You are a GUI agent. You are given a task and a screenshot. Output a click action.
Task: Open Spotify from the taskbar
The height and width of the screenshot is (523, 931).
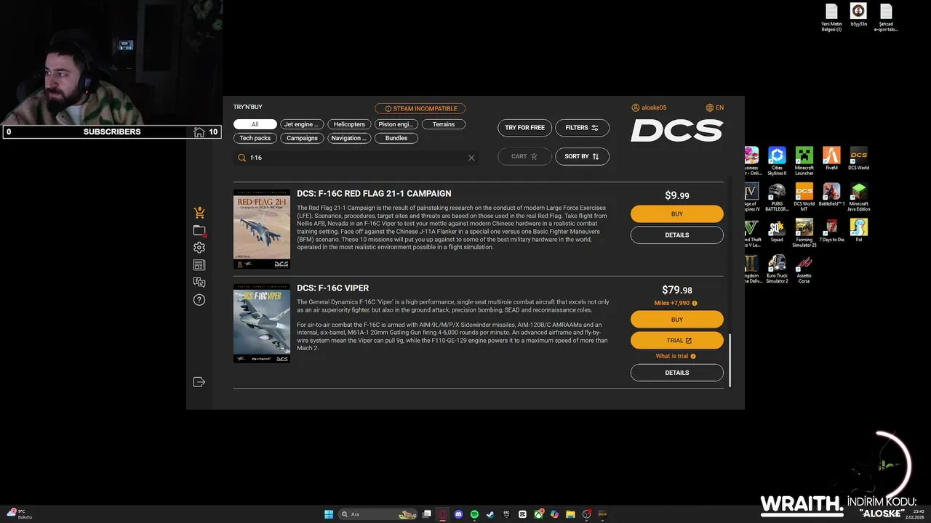[x=474, y=514]
